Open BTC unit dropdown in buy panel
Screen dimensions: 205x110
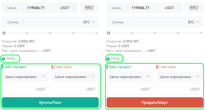pos(89,22)
